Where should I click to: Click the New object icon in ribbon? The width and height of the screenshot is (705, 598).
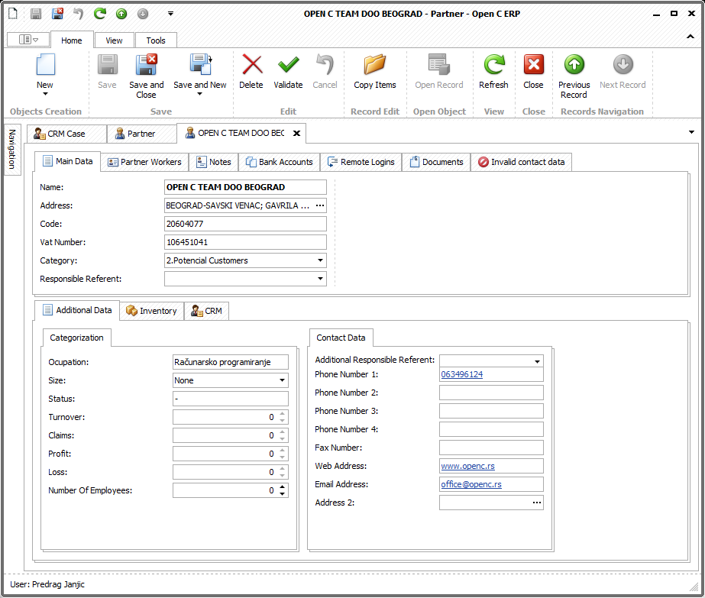pyautogui.click(x=45, y=64)
